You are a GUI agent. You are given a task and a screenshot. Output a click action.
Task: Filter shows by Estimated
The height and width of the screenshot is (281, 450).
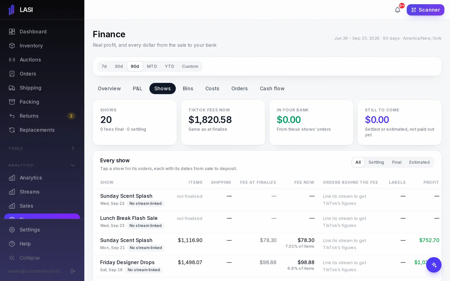(x=419, y=162)
